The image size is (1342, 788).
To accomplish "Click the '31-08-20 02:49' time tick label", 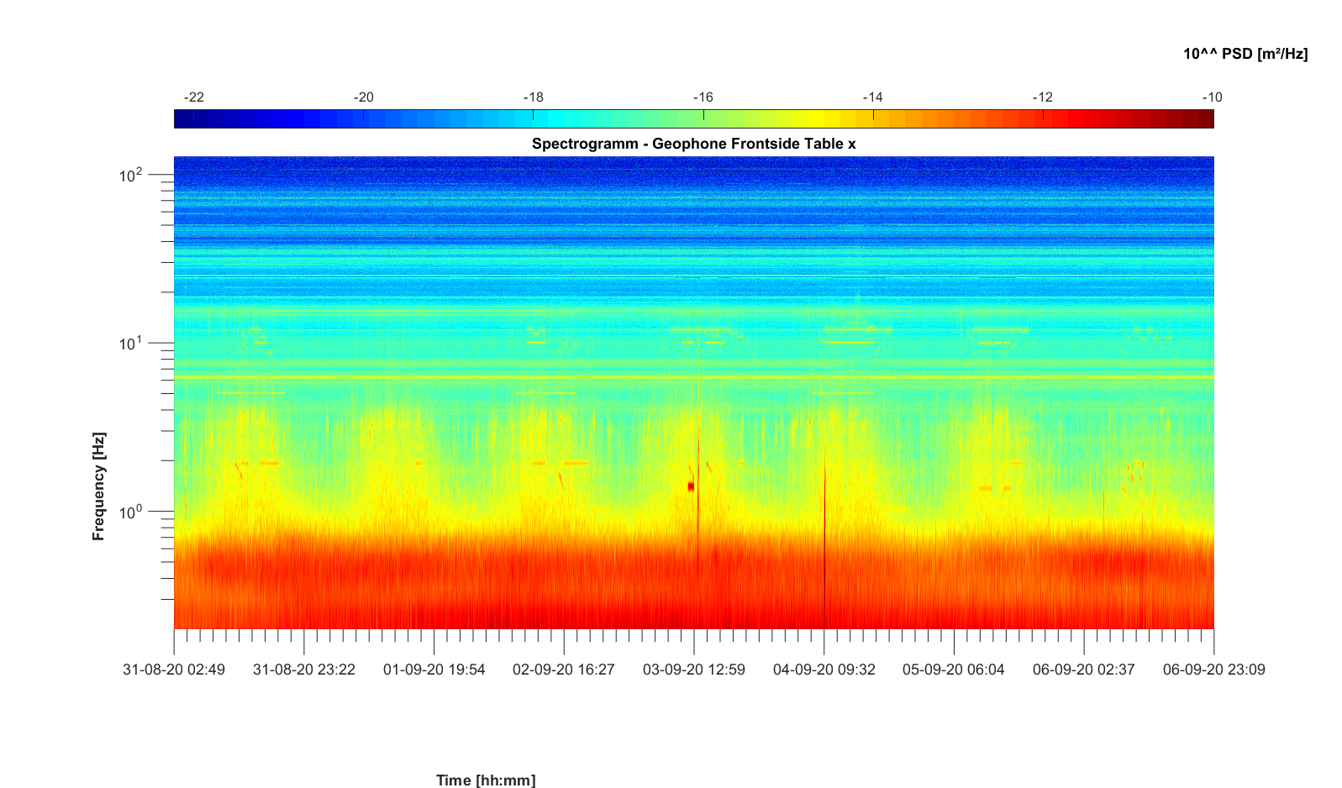I will click(174, 670).
